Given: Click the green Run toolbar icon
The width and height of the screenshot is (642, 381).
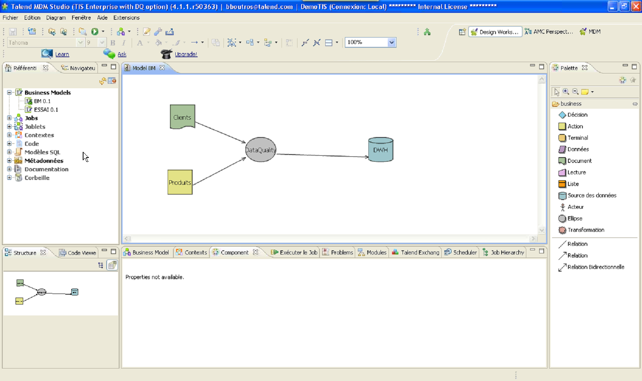Looking at the screenshot, I should [95, 32].
